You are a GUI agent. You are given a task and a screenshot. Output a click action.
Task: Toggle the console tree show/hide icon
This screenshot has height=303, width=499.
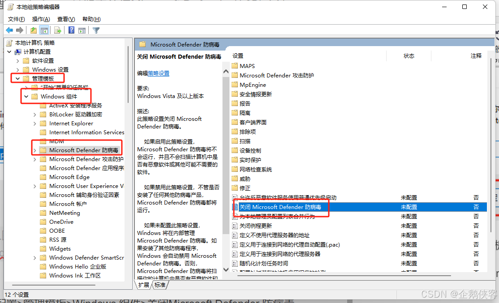tap(44, 30)
